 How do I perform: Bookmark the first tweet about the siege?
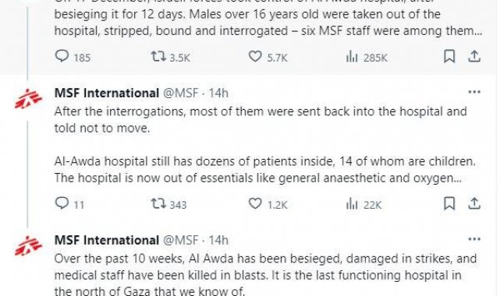[449, 56]
